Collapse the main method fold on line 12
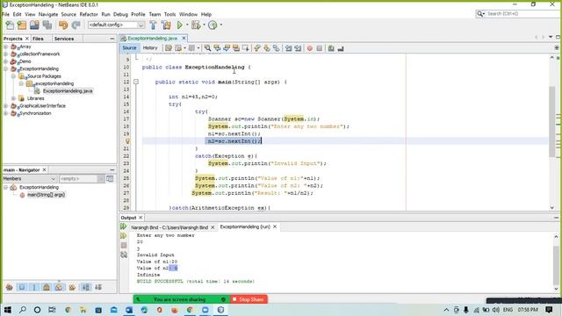 136,82
